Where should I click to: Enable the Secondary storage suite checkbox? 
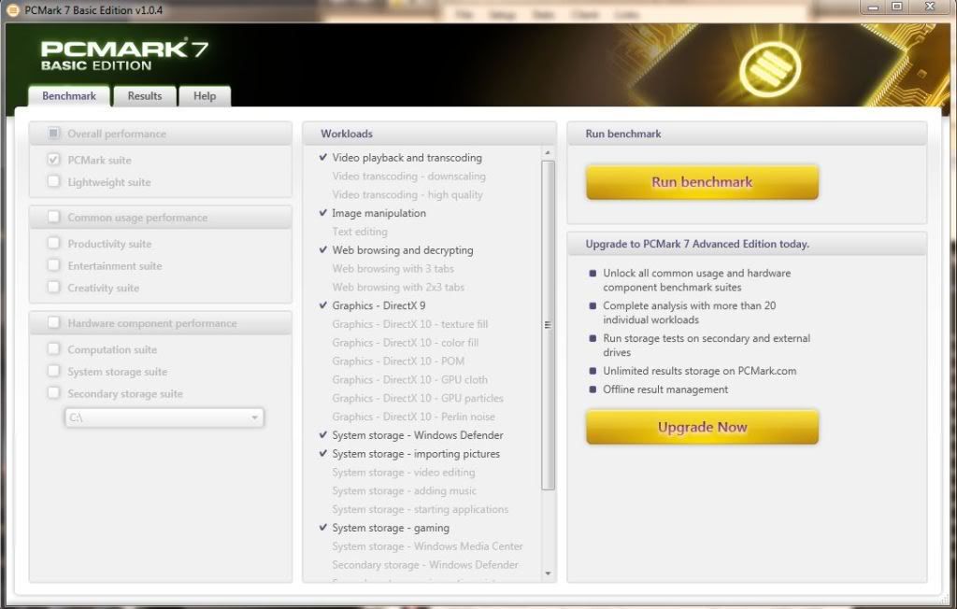(53, 392)
